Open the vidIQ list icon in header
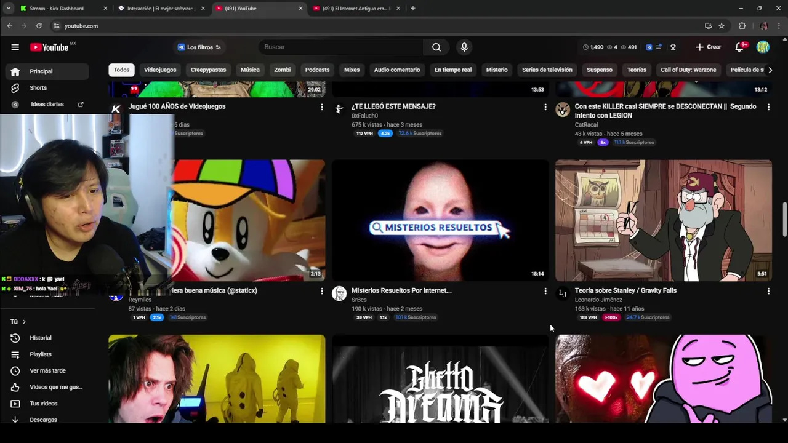This screenshot has height=443, width=788. [x=659, y=47]
